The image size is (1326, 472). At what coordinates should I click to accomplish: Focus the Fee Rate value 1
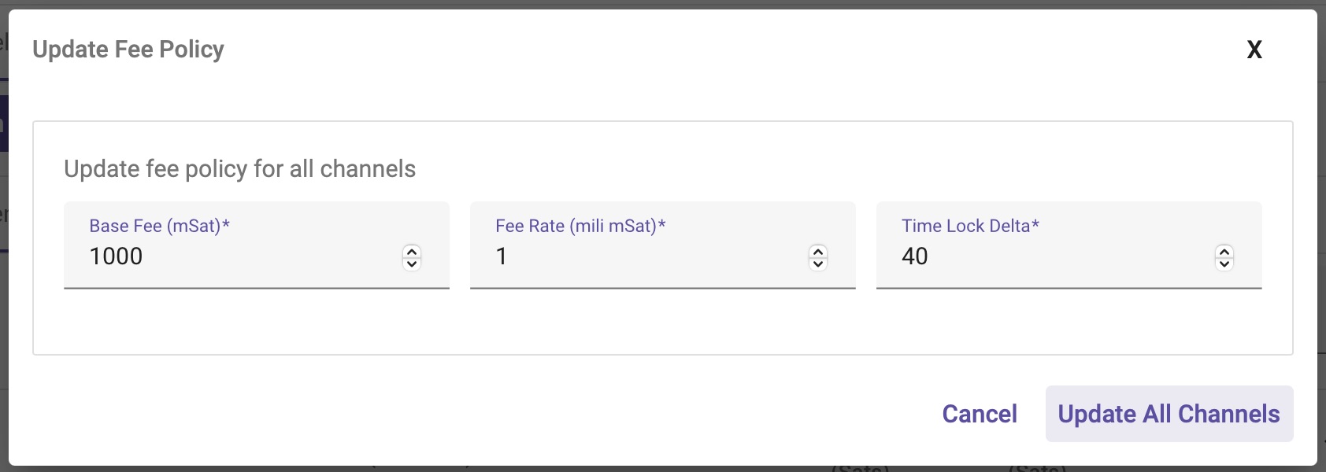tap(502, 256)
